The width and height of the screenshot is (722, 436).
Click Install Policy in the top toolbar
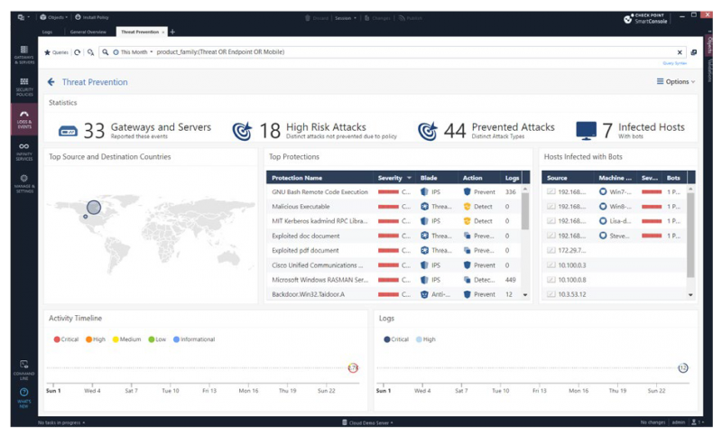(x=92, y=17)
